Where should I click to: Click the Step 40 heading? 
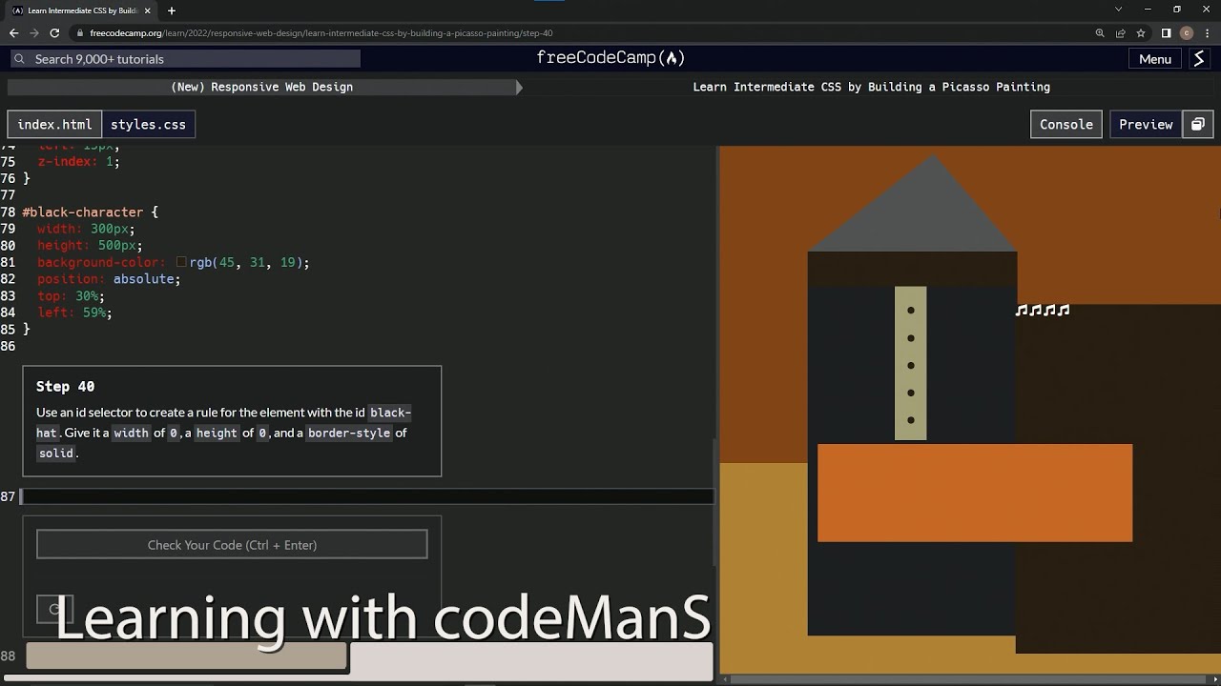[65, 386]
